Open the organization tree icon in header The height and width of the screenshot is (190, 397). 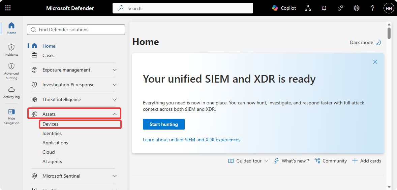pyautogui.click(x=308, y=8)
